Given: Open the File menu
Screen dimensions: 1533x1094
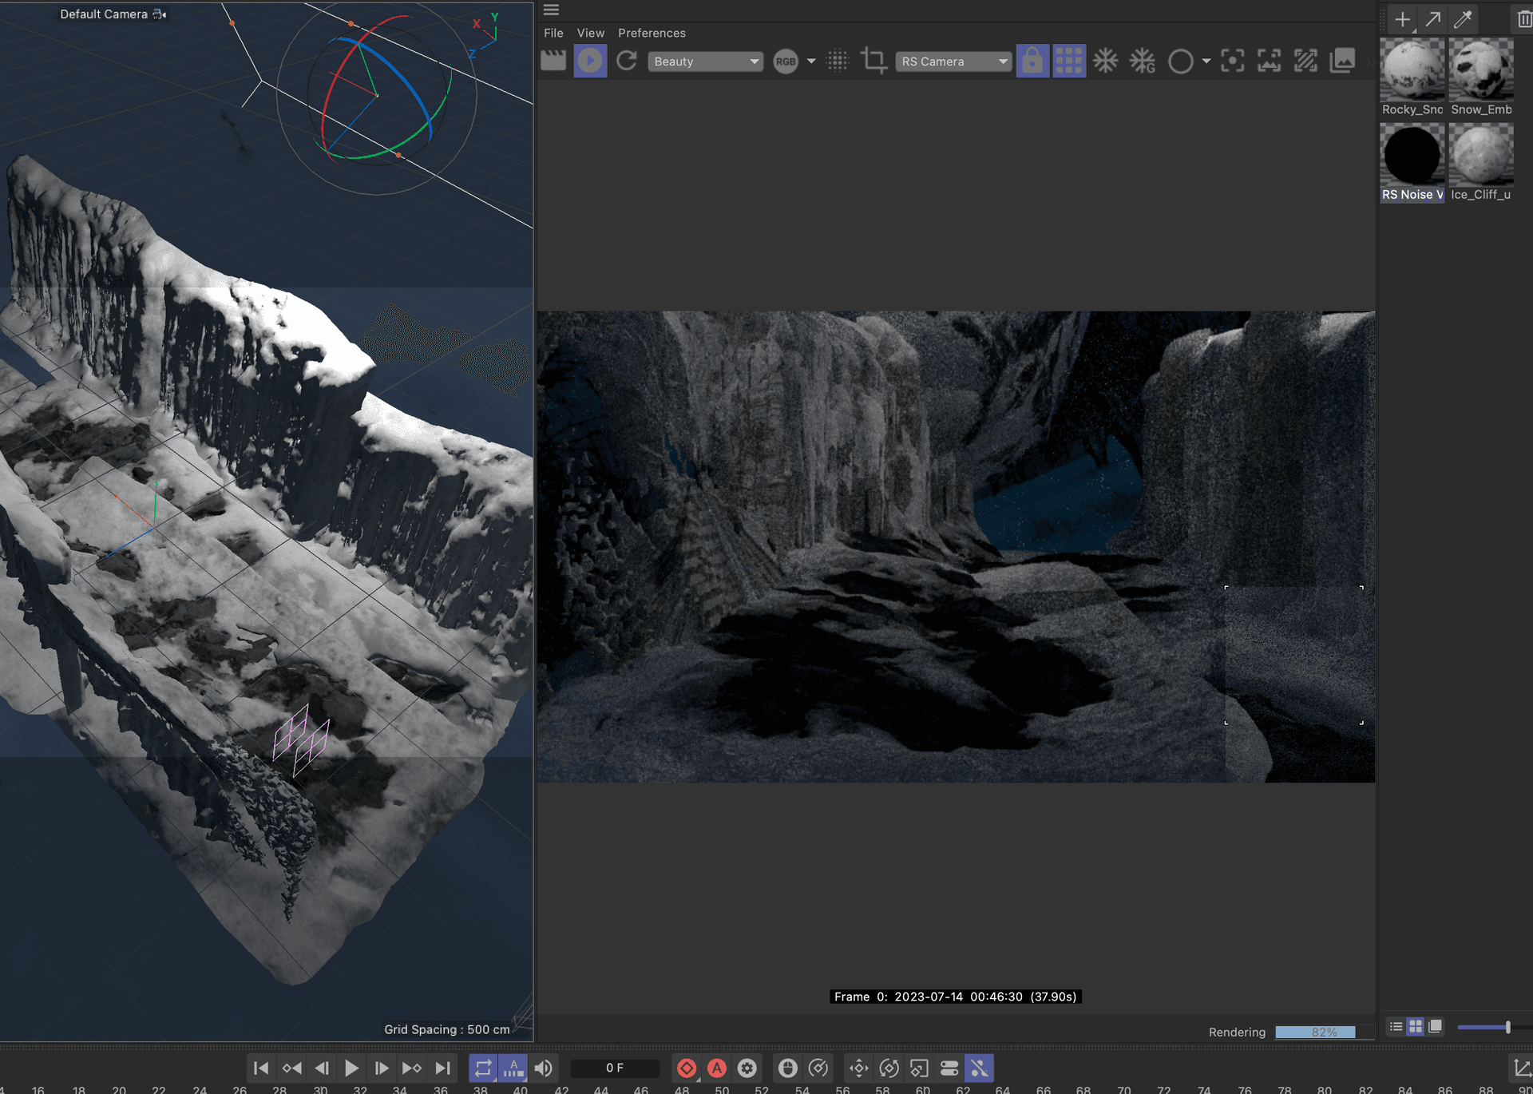Looking at the screenshot, I should tap(553, 33).
